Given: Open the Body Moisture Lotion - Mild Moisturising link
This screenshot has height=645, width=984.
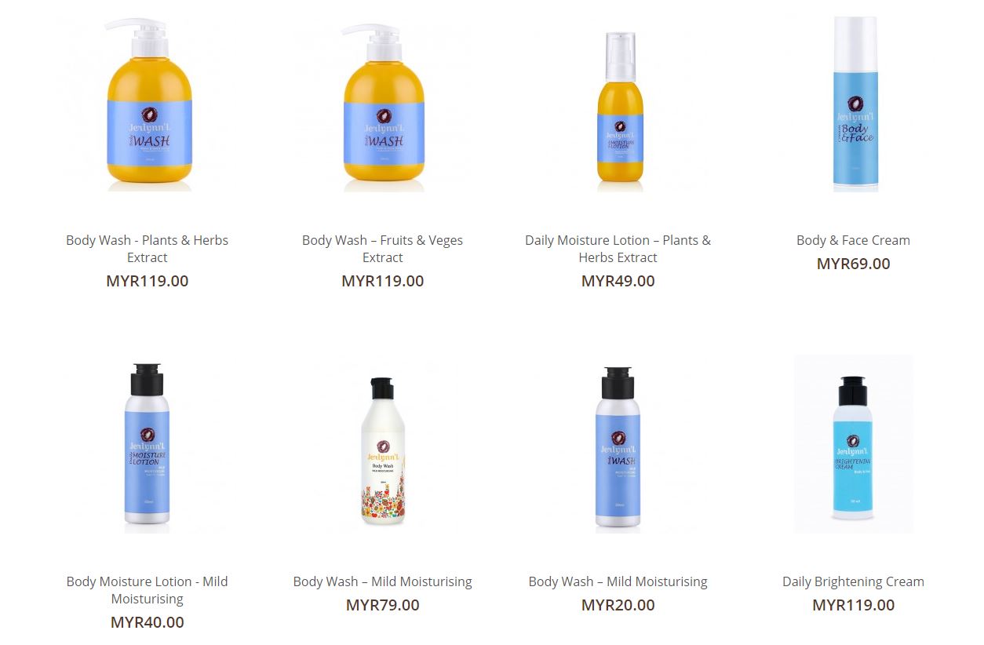Looking at the screenshot, I should [x=148, y=590].
